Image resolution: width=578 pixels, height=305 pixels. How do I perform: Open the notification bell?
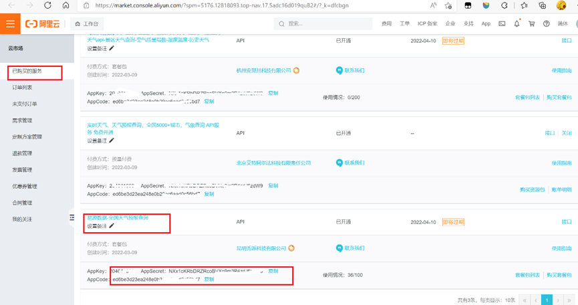[517, 23]
